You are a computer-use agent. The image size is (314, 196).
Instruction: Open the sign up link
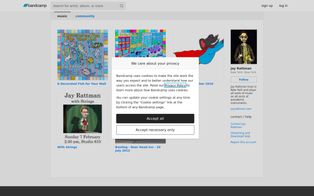(x=267, y=6)
